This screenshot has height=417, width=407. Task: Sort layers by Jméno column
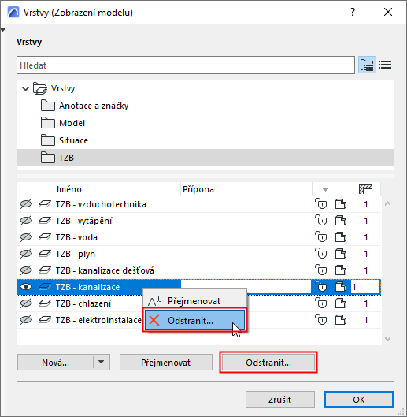117,189
